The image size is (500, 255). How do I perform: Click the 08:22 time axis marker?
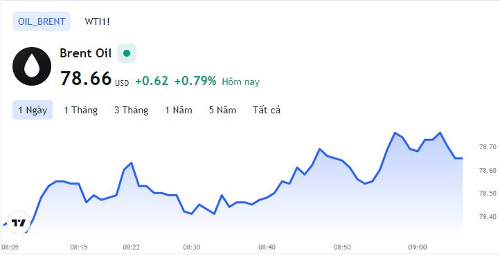click(x=132, y=247)
